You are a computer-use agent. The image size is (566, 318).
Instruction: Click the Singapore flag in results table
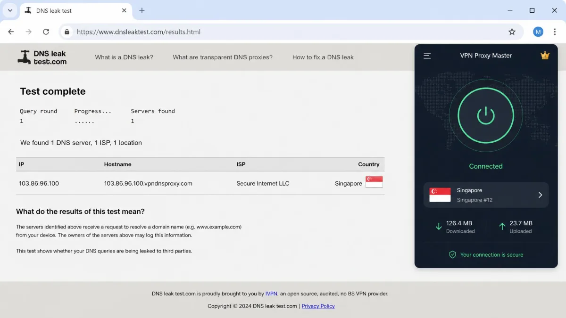point(374,182)
